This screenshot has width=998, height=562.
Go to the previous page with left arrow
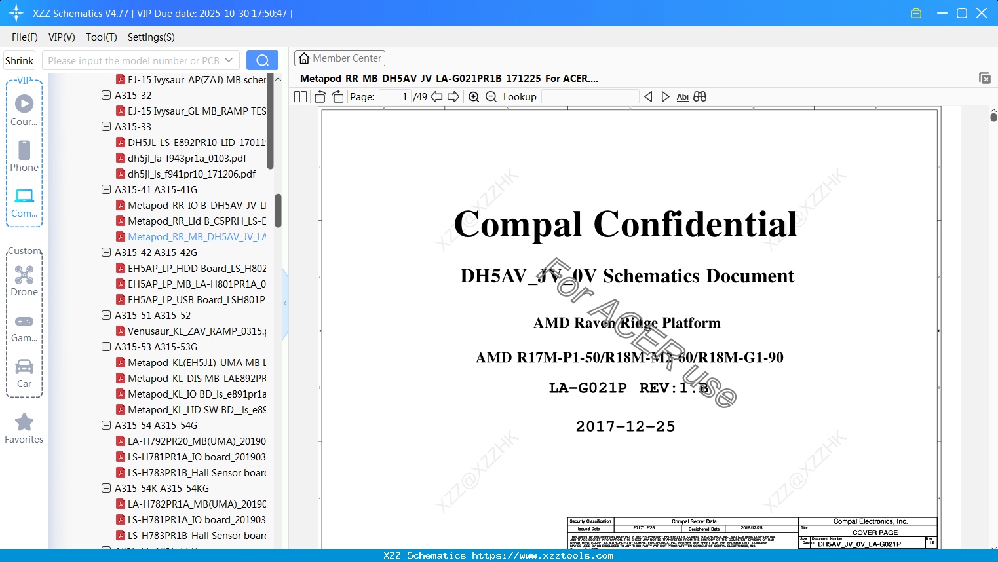click(436, 97)
